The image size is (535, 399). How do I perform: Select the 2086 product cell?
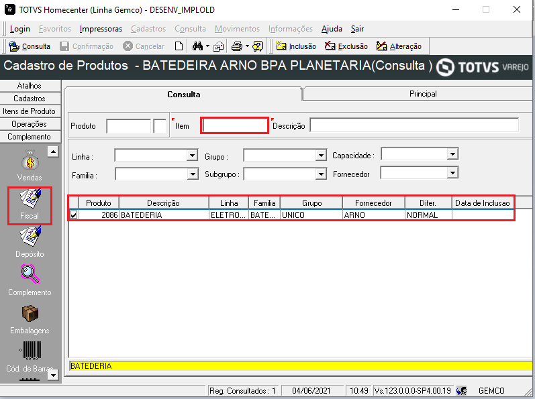99,215
